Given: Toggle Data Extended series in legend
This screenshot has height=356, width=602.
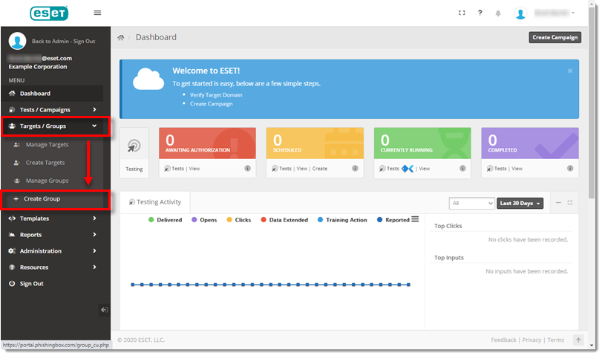Looking at the screenshot, I should (284, 220).
